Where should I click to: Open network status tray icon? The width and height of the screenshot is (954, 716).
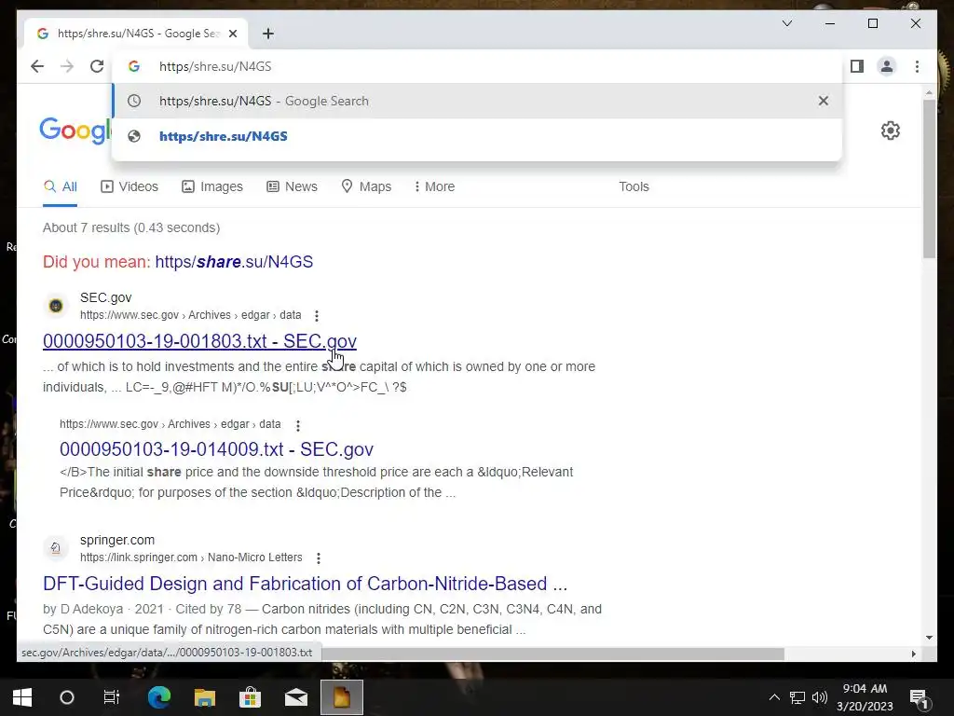797,697
